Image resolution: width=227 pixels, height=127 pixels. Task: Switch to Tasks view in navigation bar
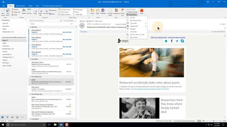point(17,117)
